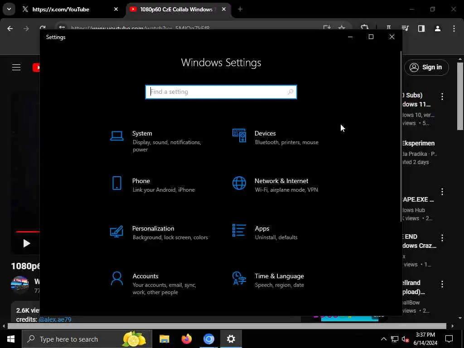Click the Settings gear on the taskbar

(x=231, y=339)
